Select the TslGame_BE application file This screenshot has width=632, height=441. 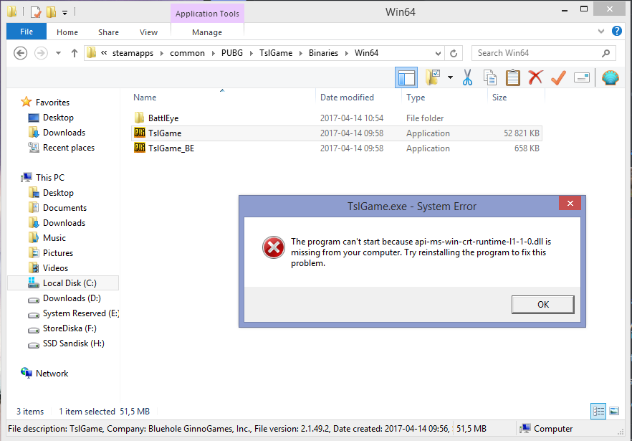[x=337, y=148]
